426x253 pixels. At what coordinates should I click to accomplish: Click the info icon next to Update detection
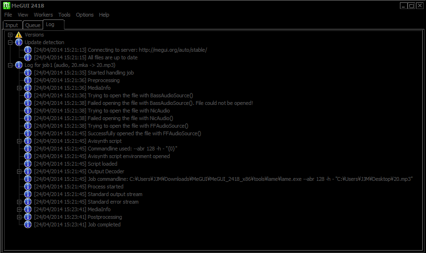(x=19, y=42)
